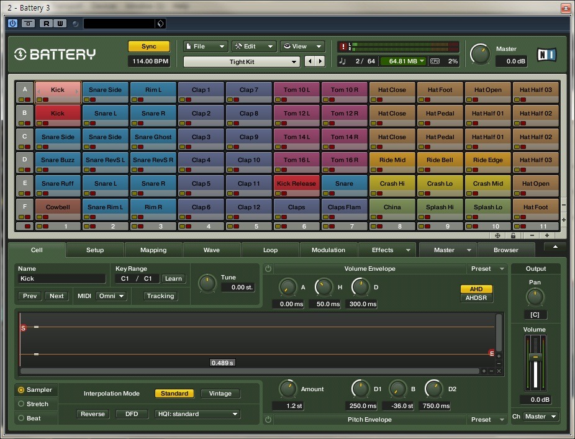Toggle the DFD button

point(132,414)
